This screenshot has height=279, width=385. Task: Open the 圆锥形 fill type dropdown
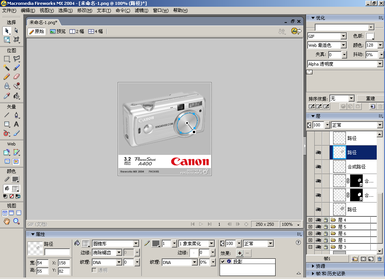click(136, 243)
